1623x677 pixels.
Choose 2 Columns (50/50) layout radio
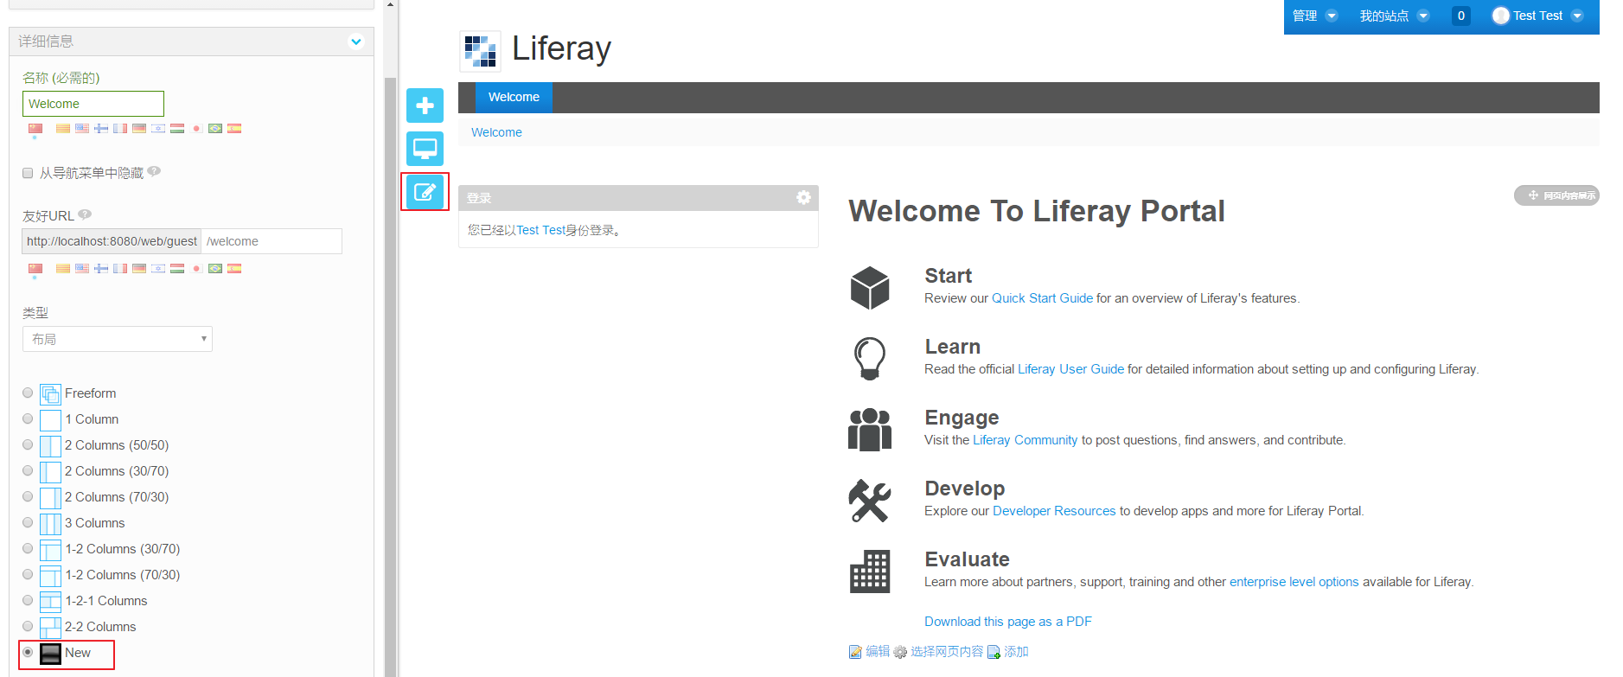click(28, 444)
